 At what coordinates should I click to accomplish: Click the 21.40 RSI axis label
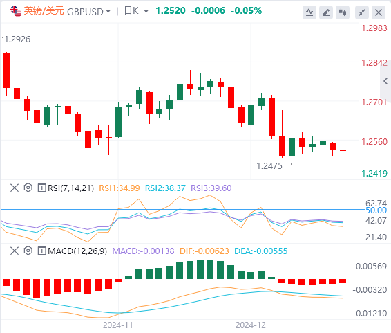click(x=376, y=237)
